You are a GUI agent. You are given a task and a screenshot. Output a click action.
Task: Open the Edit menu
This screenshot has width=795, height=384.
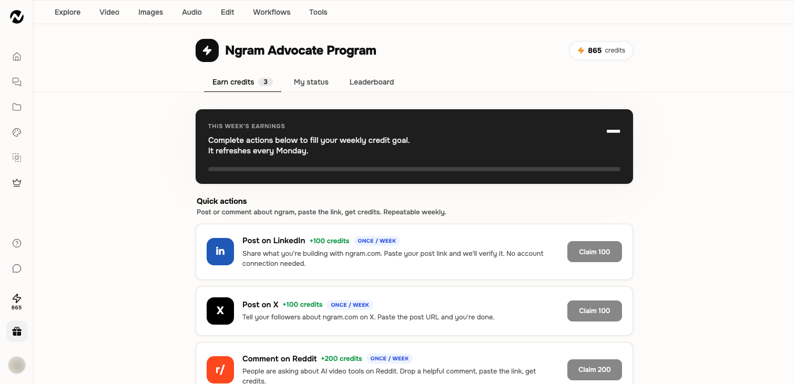point(228,12)
